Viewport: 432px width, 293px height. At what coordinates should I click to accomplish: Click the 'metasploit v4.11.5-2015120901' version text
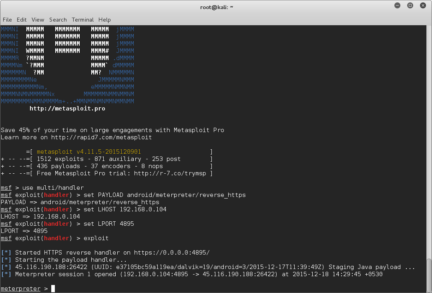tap(89, 152)
